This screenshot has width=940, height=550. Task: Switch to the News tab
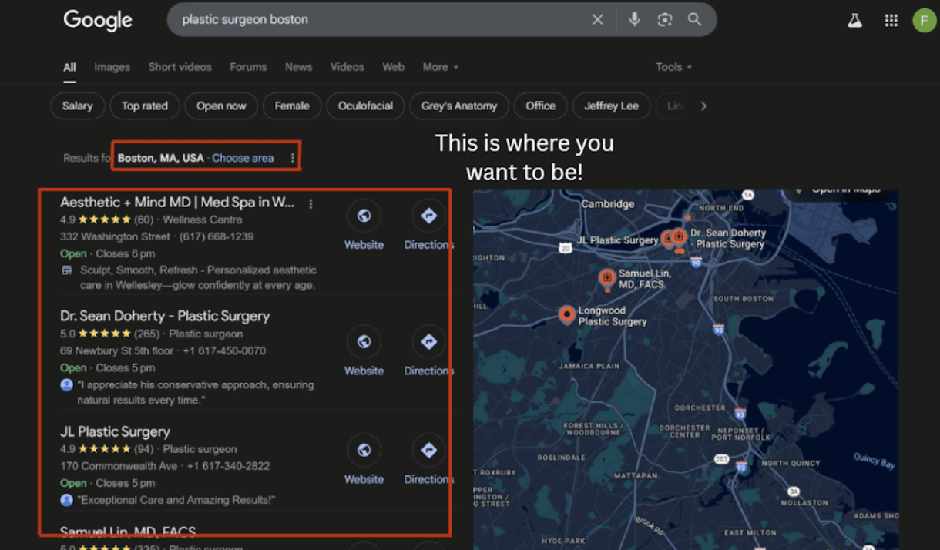tap(299, 67)
